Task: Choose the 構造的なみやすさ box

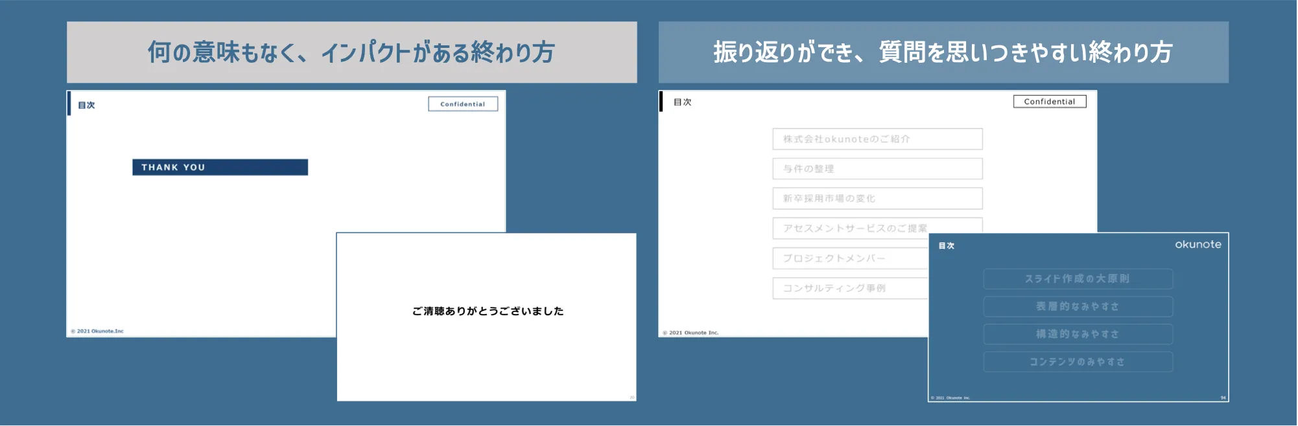Action: [x=1077, y=334]
